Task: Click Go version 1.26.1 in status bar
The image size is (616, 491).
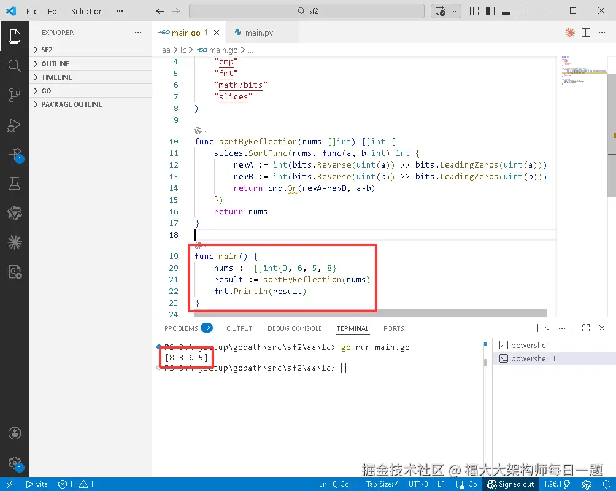Action: (x=556, y=484)
